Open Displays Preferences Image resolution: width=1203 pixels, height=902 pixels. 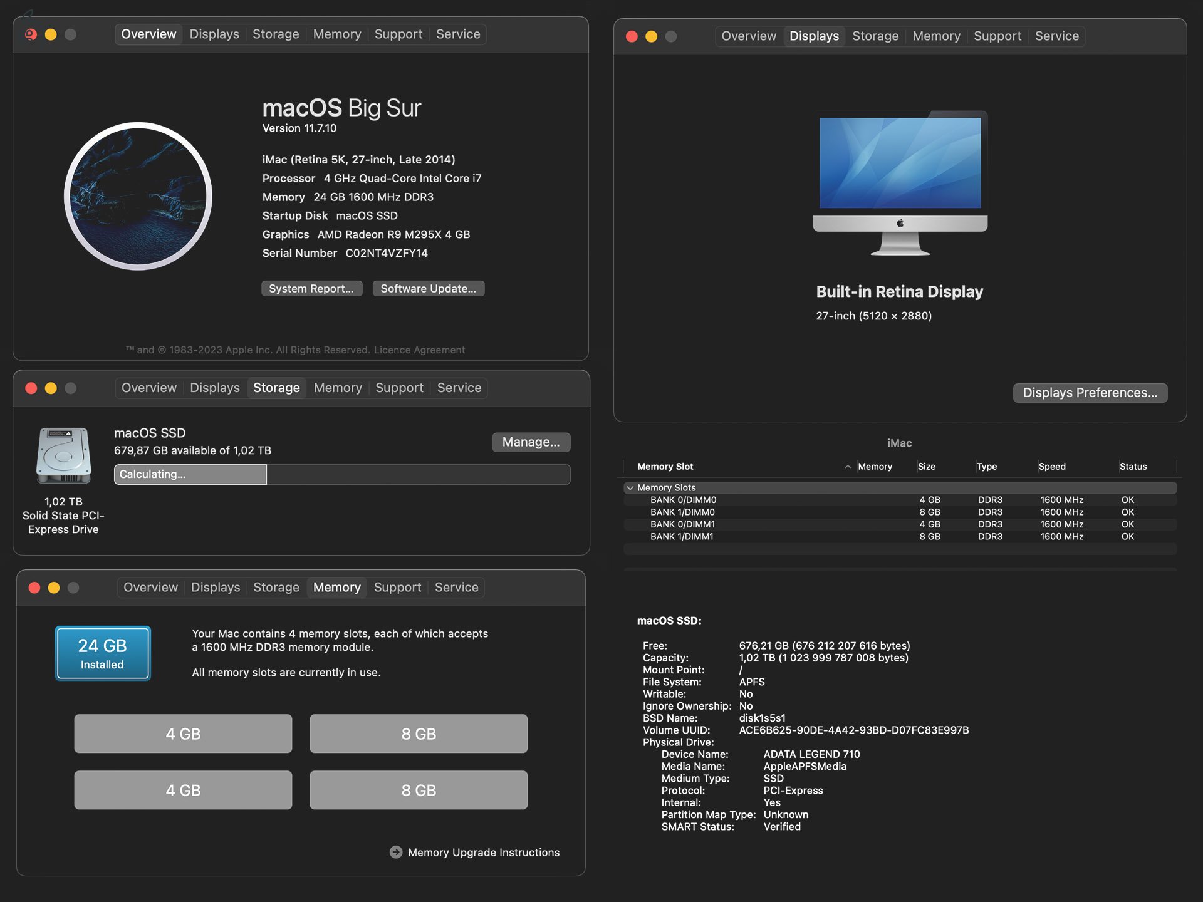click(x=1090, y=393)
